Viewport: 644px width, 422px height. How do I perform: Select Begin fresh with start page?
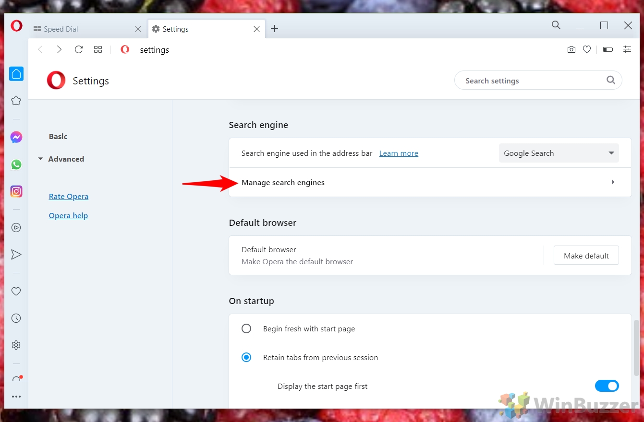pos(246,328)
